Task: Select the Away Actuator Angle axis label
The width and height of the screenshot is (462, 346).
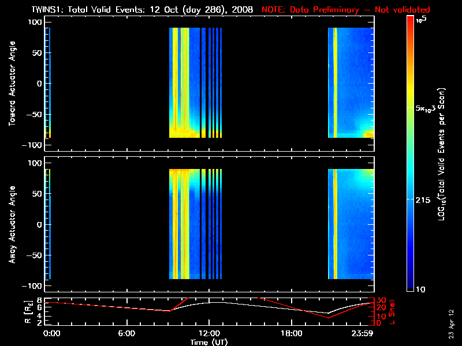Action: point(11,224)
